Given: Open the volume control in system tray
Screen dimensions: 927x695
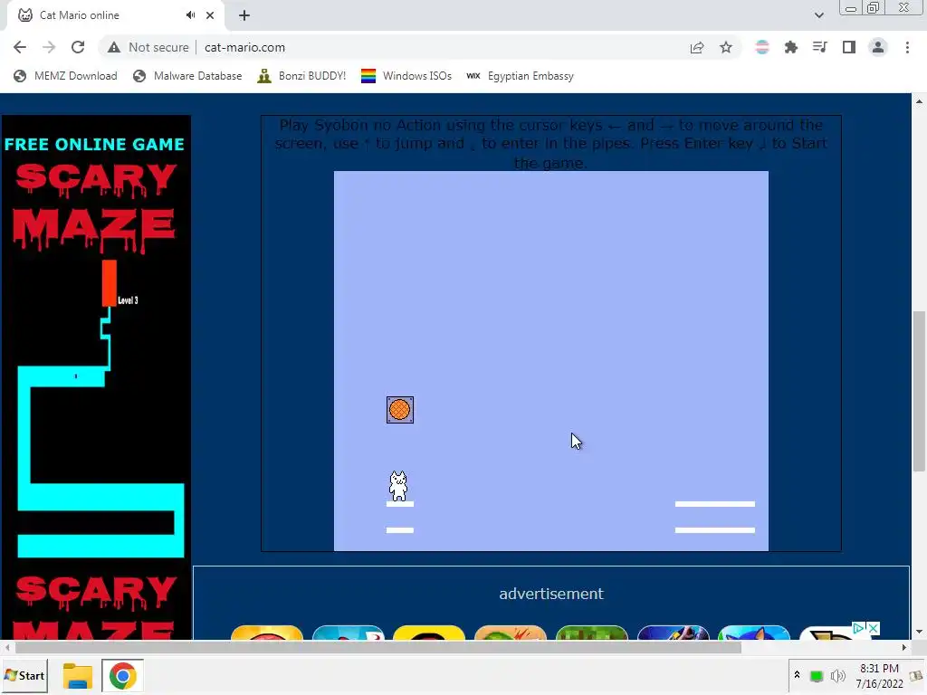Looking at the screenshot, I should [x=837, y=675].
